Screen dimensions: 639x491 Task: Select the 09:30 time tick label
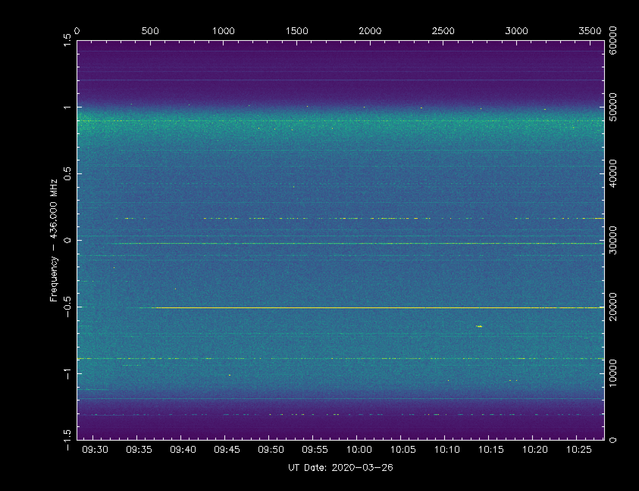coord(96,450)
